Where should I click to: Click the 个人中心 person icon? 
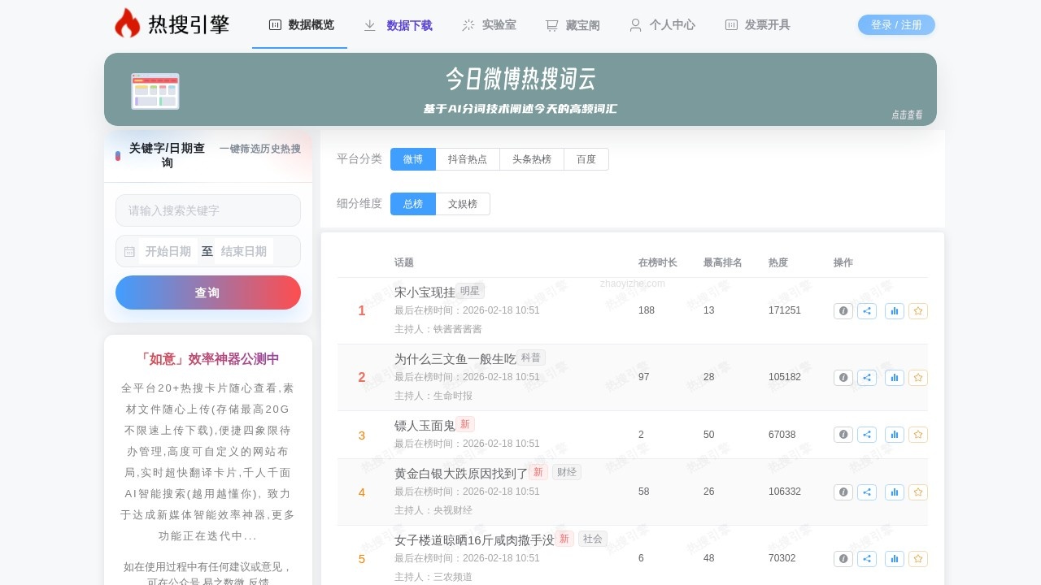coord(634,25)
